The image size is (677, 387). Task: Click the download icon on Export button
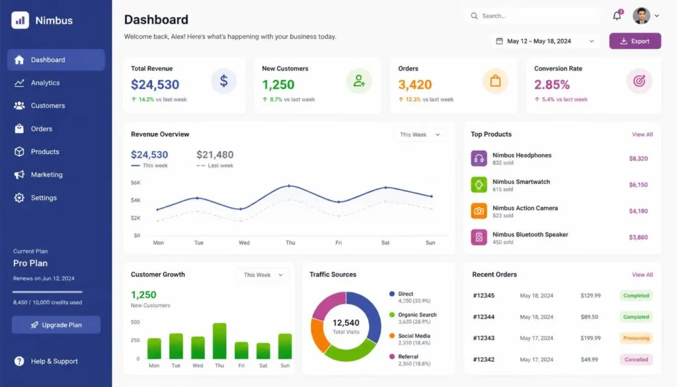click(x=623, y=41)
